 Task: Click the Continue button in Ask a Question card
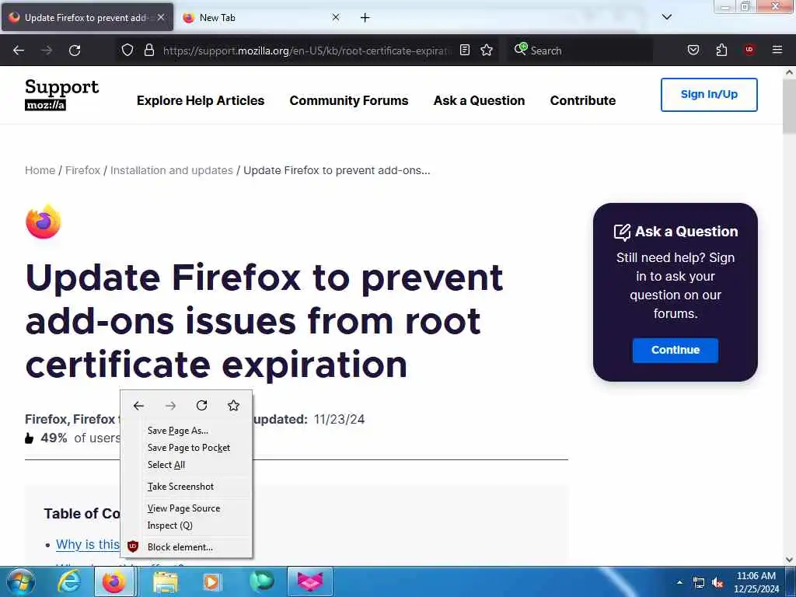click(x=676, y=351)
